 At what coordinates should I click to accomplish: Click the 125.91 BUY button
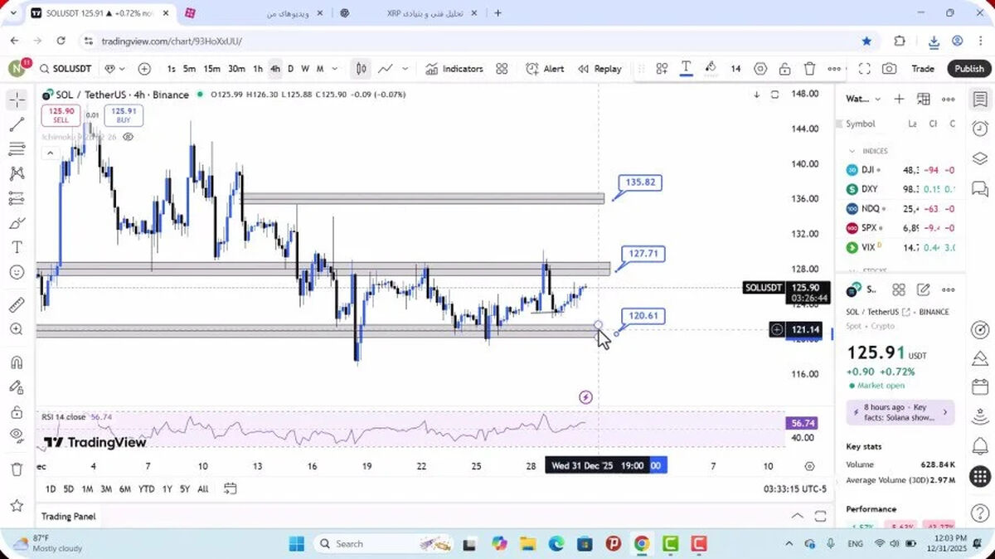click(x=124, y=115)
